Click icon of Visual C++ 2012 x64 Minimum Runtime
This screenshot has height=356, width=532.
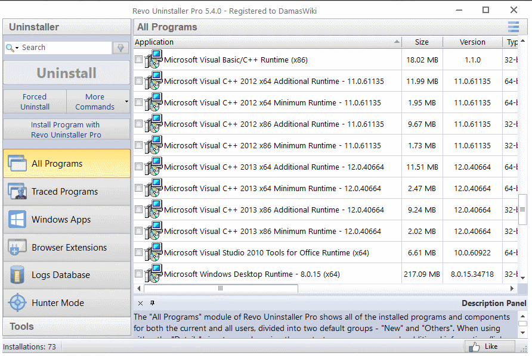(153, 102)
